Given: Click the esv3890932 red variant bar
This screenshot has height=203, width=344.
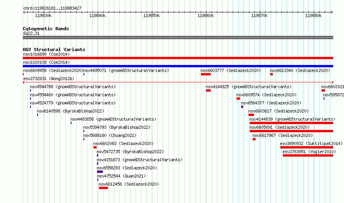Looking at the screenshot, I should pos(307,147).
